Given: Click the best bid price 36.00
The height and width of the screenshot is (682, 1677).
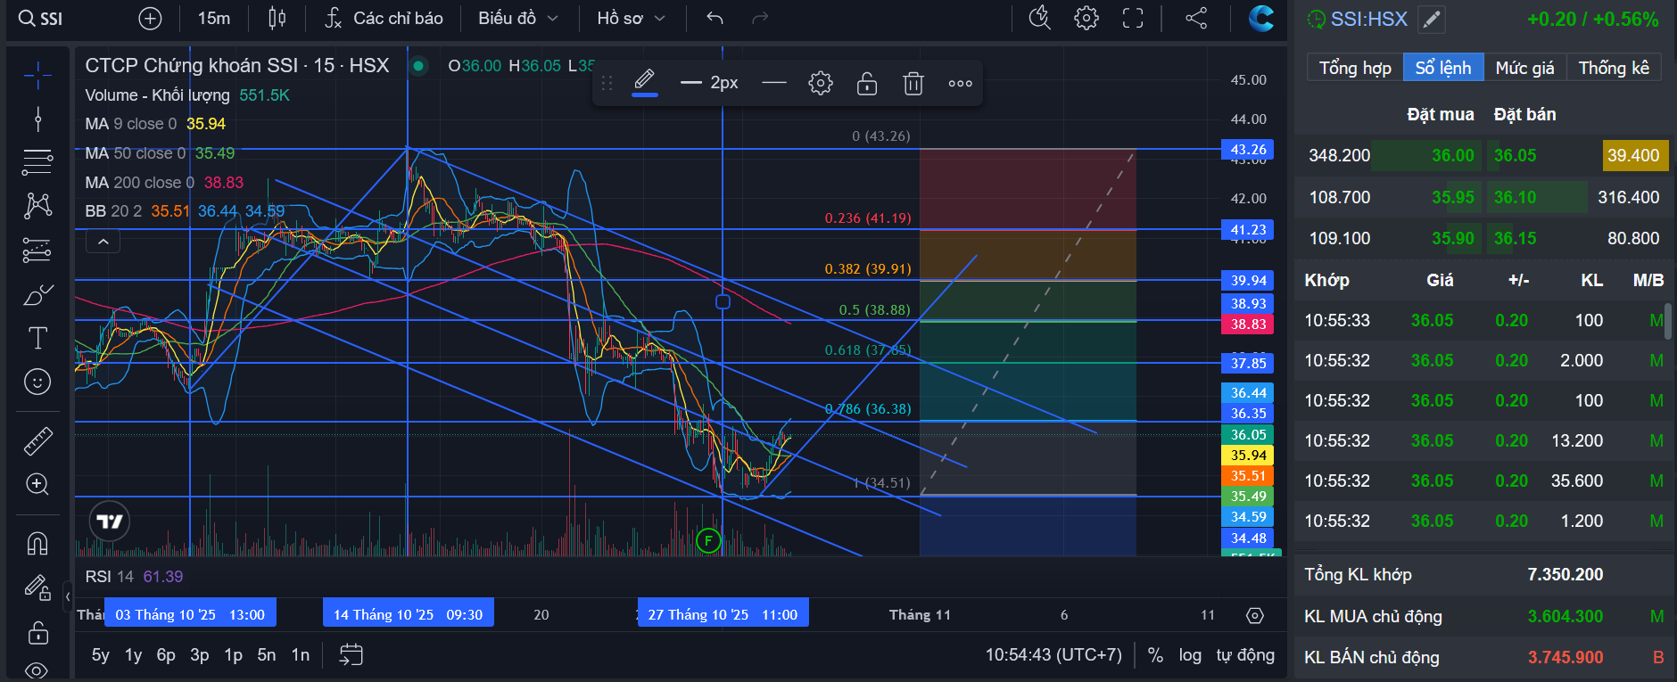Looking at the screenshot, I should coord(1453,156).
